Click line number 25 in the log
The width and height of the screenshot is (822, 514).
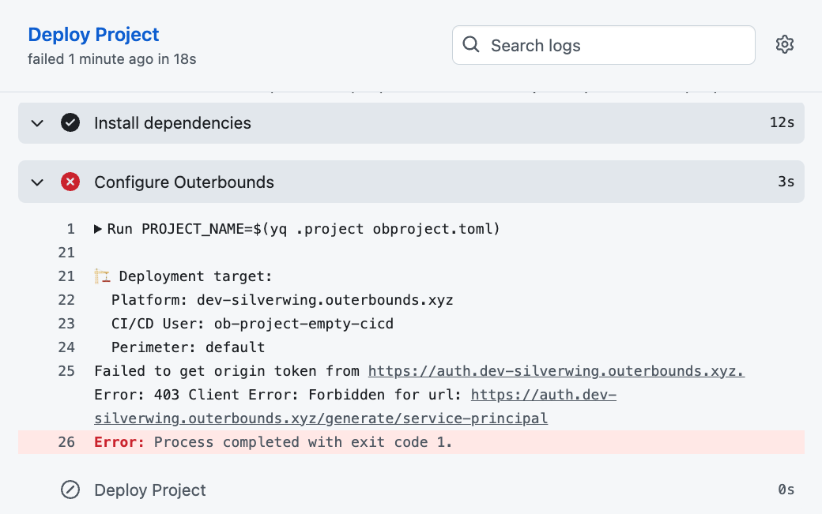click(66, 371)
